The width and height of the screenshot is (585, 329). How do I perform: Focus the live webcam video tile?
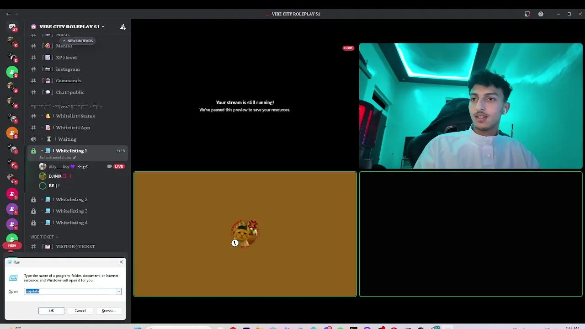pyautogui.click(x=471, y=106)
